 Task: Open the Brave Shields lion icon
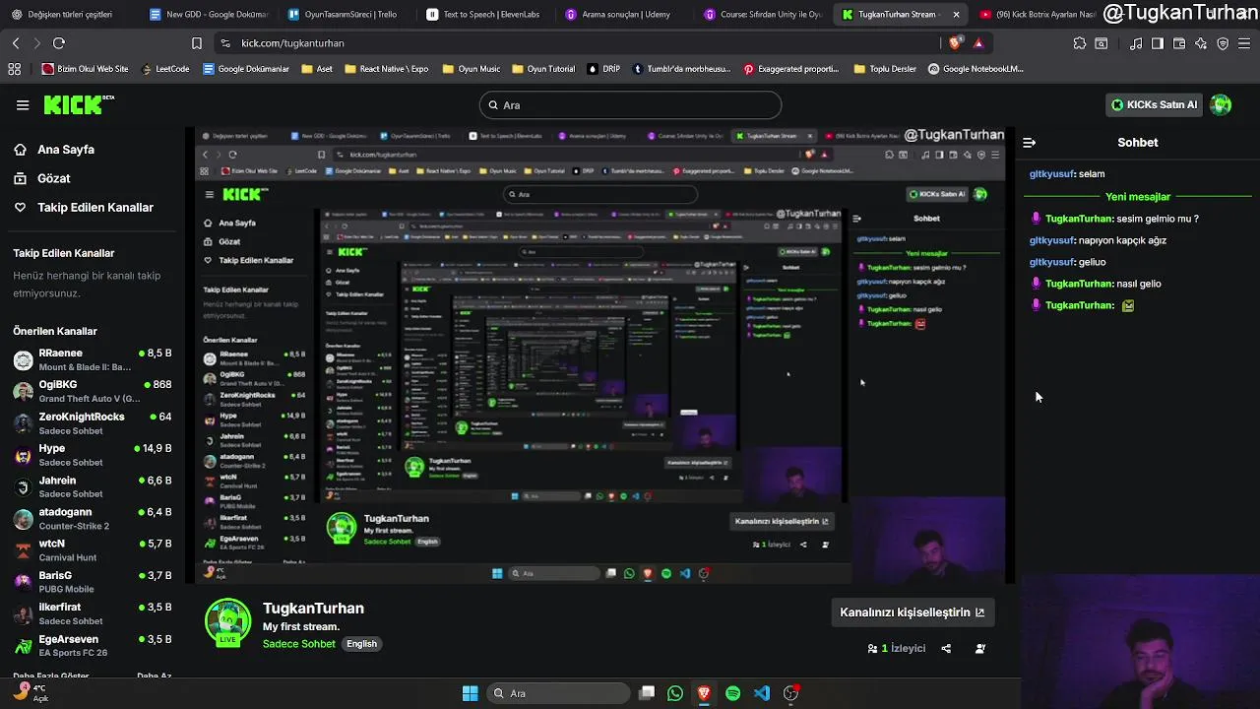click(955, 43)
